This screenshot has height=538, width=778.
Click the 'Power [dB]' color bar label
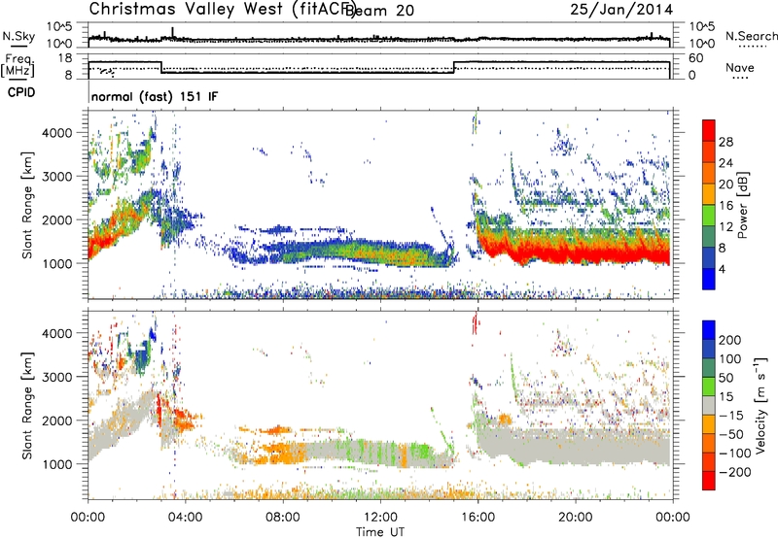point(743,205)
